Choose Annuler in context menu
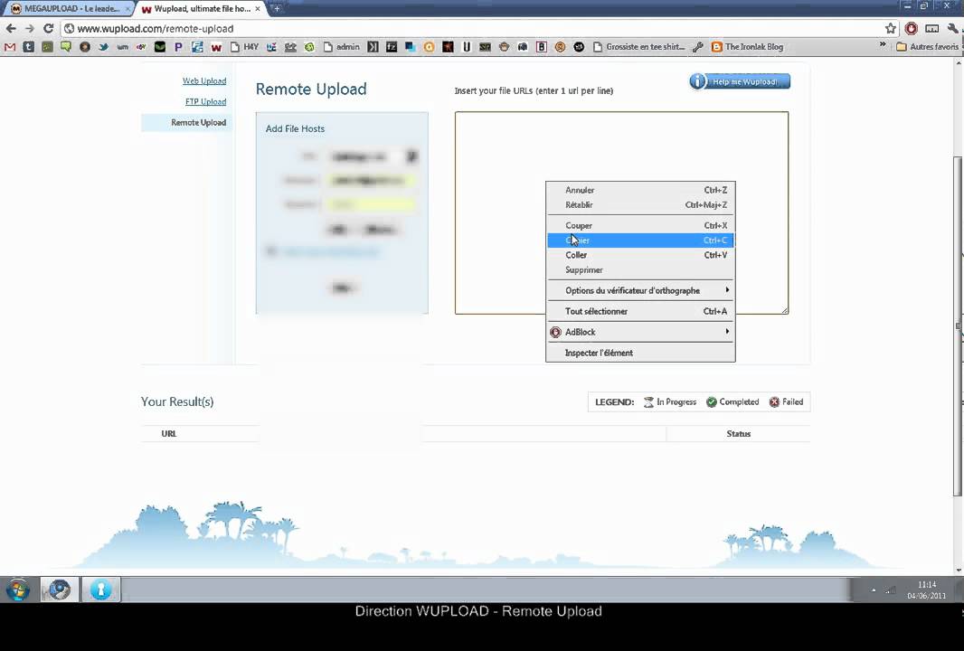The image size is (964, 651). pos(640,190)
